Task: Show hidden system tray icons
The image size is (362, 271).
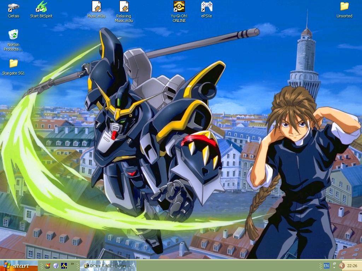Action: (342, 266)
